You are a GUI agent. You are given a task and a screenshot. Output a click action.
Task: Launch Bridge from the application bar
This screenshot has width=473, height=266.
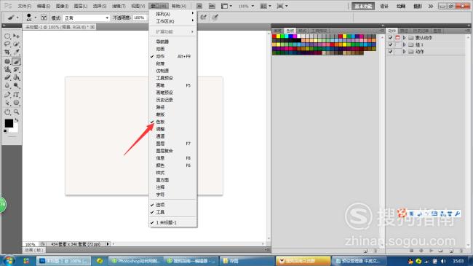[199, 6]
